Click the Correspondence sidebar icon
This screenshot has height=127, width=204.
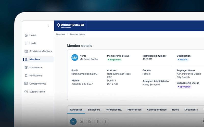(26, 84)
